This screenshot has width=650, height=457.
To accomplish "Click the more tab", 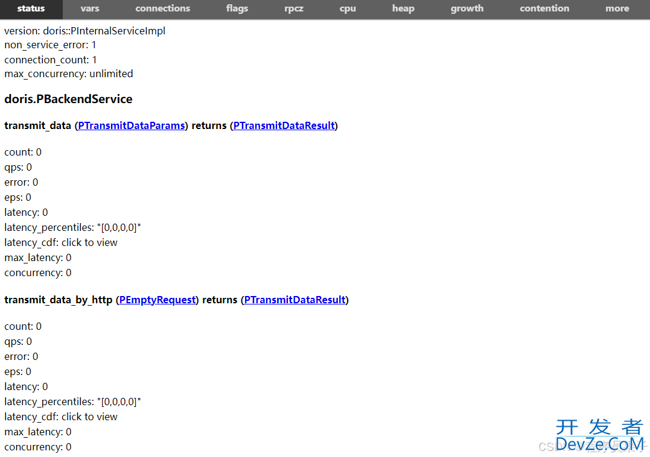I will tap(617, 8).
